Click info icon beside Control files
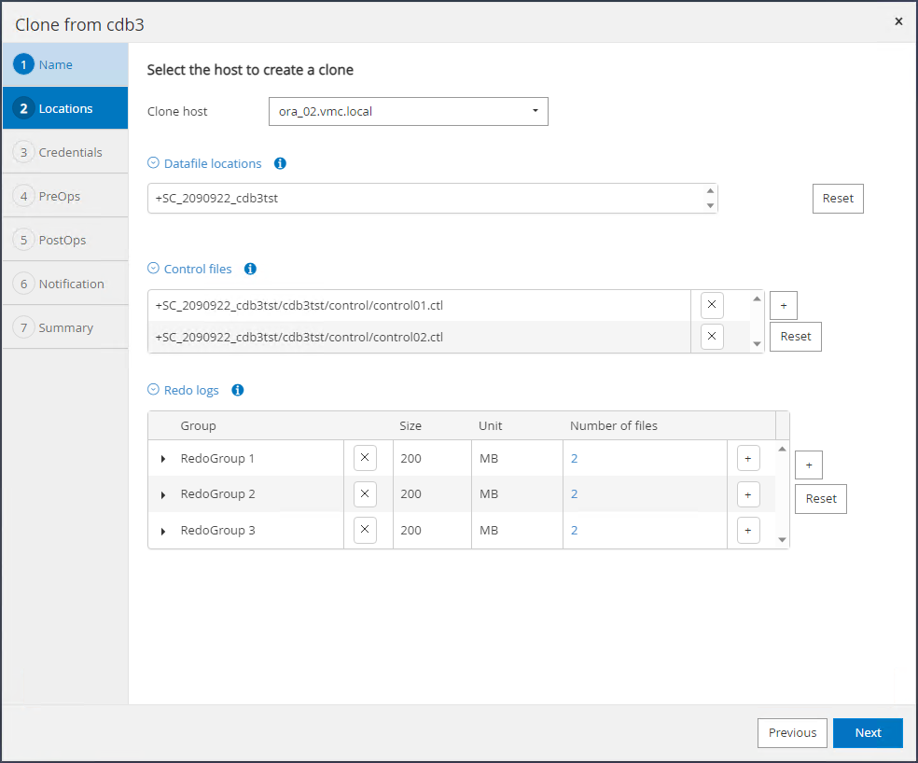This screenshot has height=763, width=918. click(x=250, y=269)
